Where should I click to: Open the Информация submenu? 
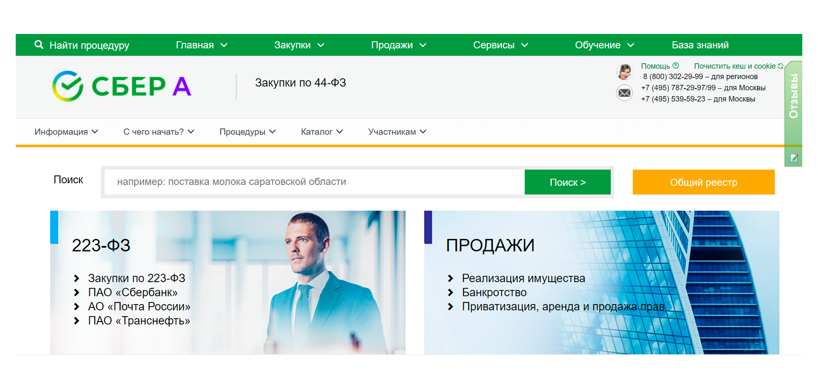66,132
